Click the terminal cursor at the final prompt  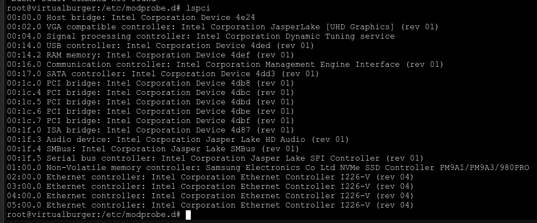pos(189,215)
